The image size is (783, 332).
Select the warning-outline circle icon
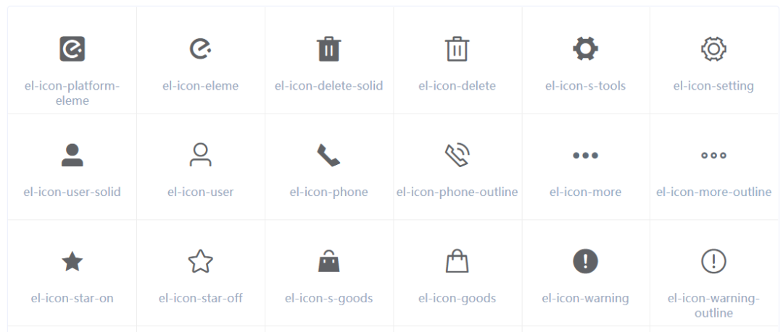coord(713,262)
